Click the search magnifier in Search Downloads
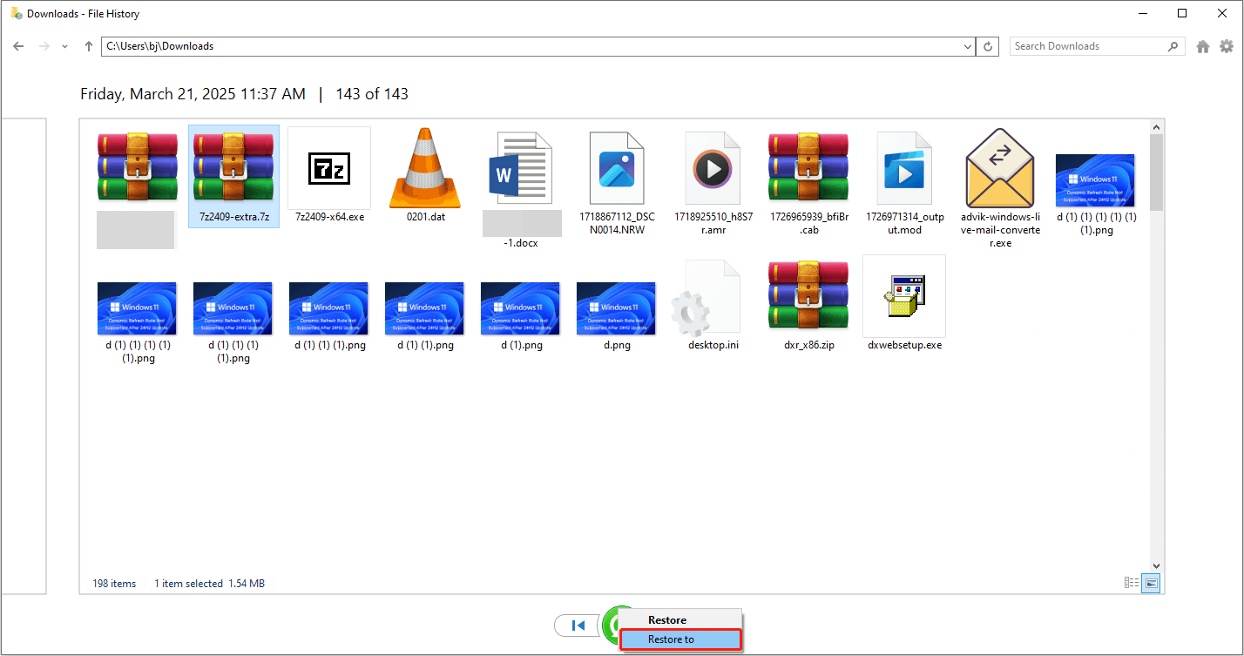Image resolution: width=1244 pixels, height=656 pixels. coord(1172,45)
